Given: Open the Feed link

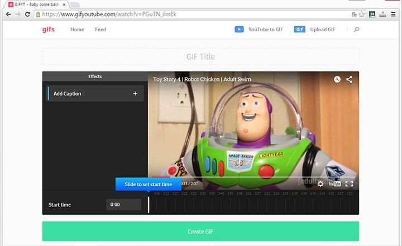Looking at the screenshot, I should tap(100, 30).
